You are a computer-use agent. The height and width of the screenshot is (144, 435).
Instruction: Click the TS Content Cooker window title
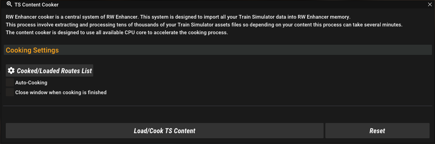point(37,5)
